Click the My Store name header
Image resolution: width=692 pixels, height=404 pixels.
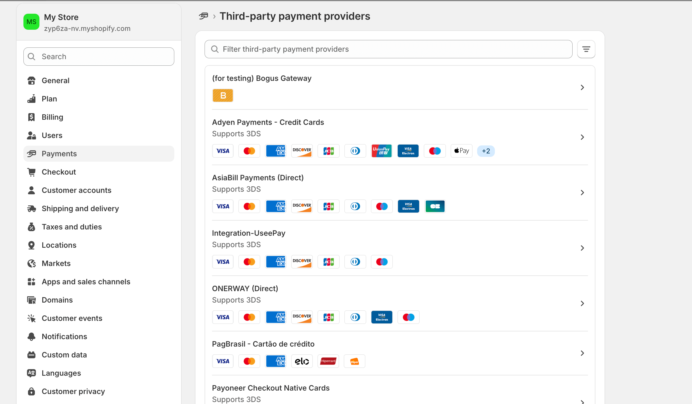pos(61,17)
